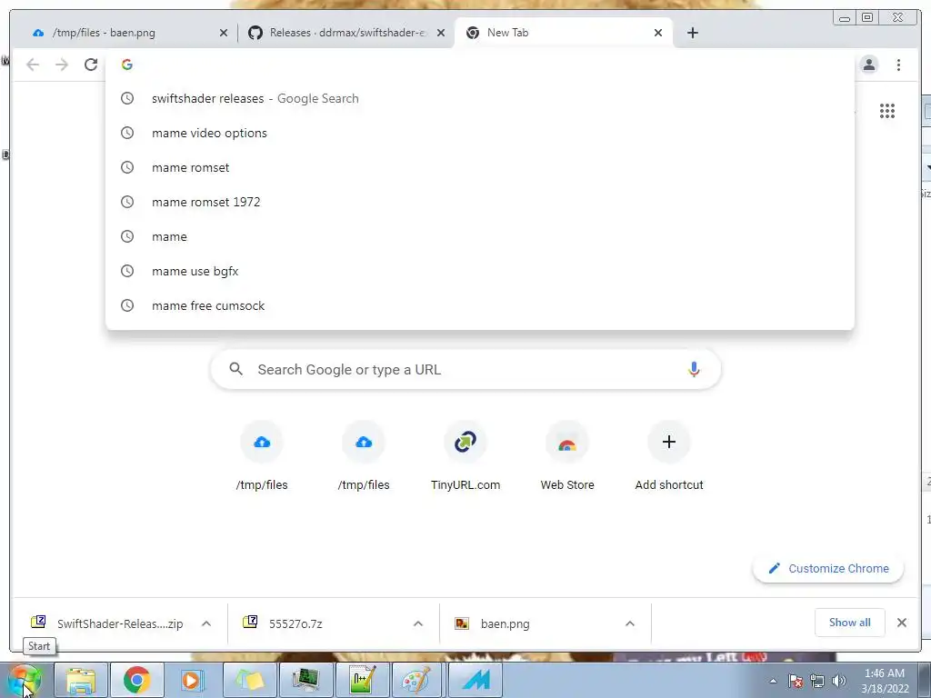Choose suggestion mame video options
The height and width of the screenshot is (698, 931).
[480, 133]
